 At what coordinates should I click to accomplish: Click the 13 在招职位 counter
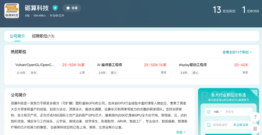[x=224, y=10]
